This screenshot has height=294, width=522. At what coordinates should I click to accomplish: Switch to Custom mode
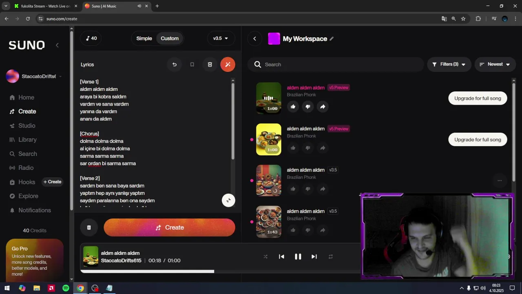coord(170,38)
